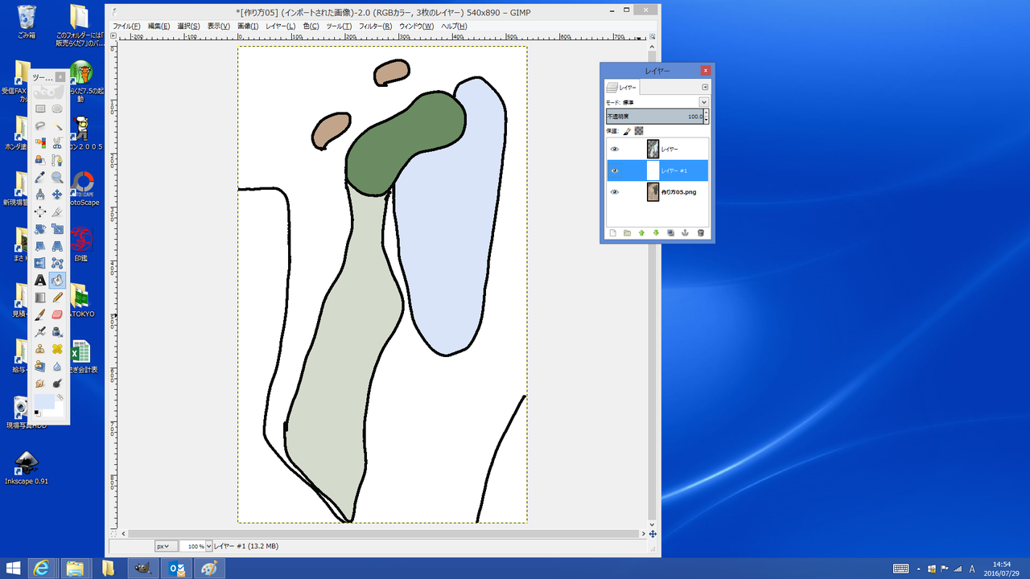
Task: Select the Shear tool
Action: (40, 246)
